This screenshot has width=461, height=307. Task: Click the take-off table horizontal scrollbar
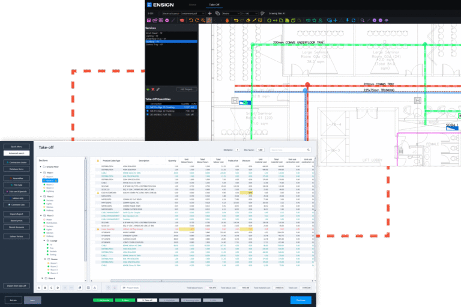(x=161, y=281)
